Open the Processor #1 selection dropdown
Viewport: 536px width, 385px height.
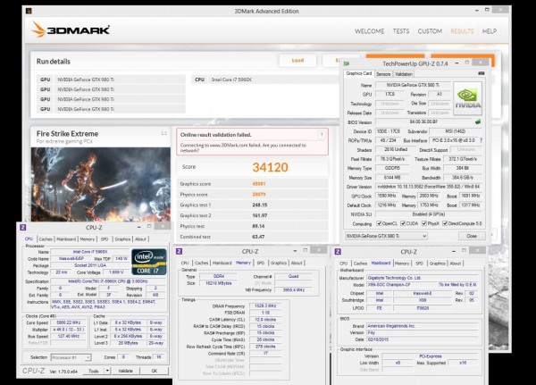pos(71,357)
